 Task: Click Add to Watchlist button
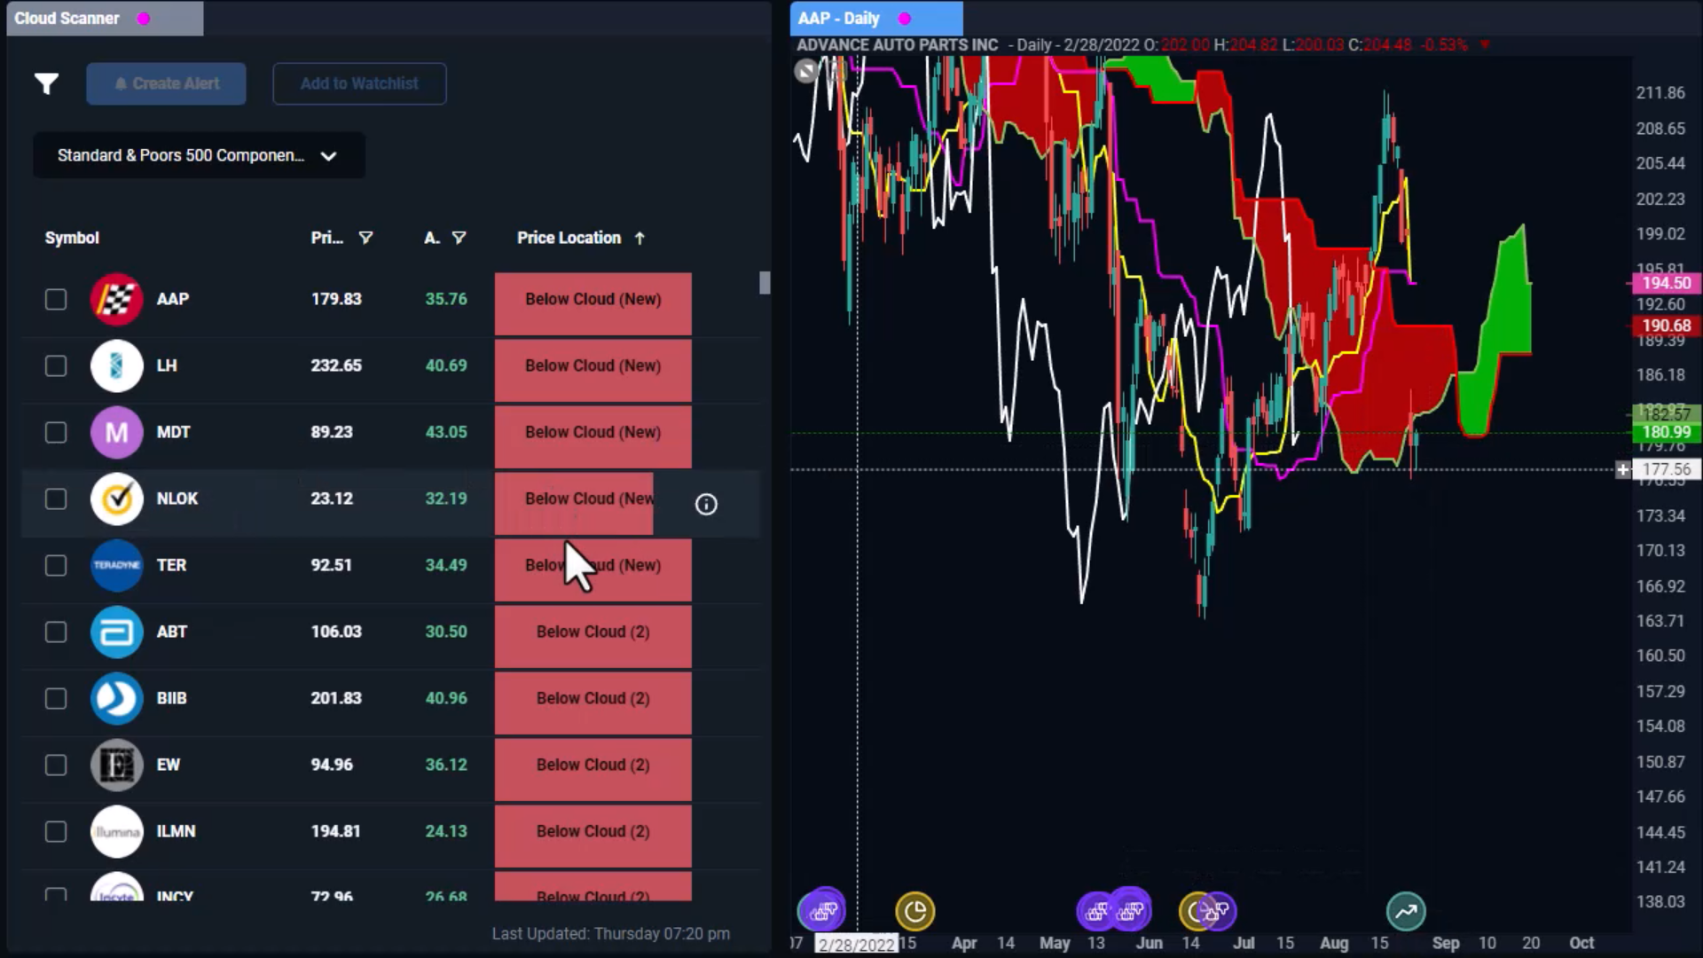[359, 83]
